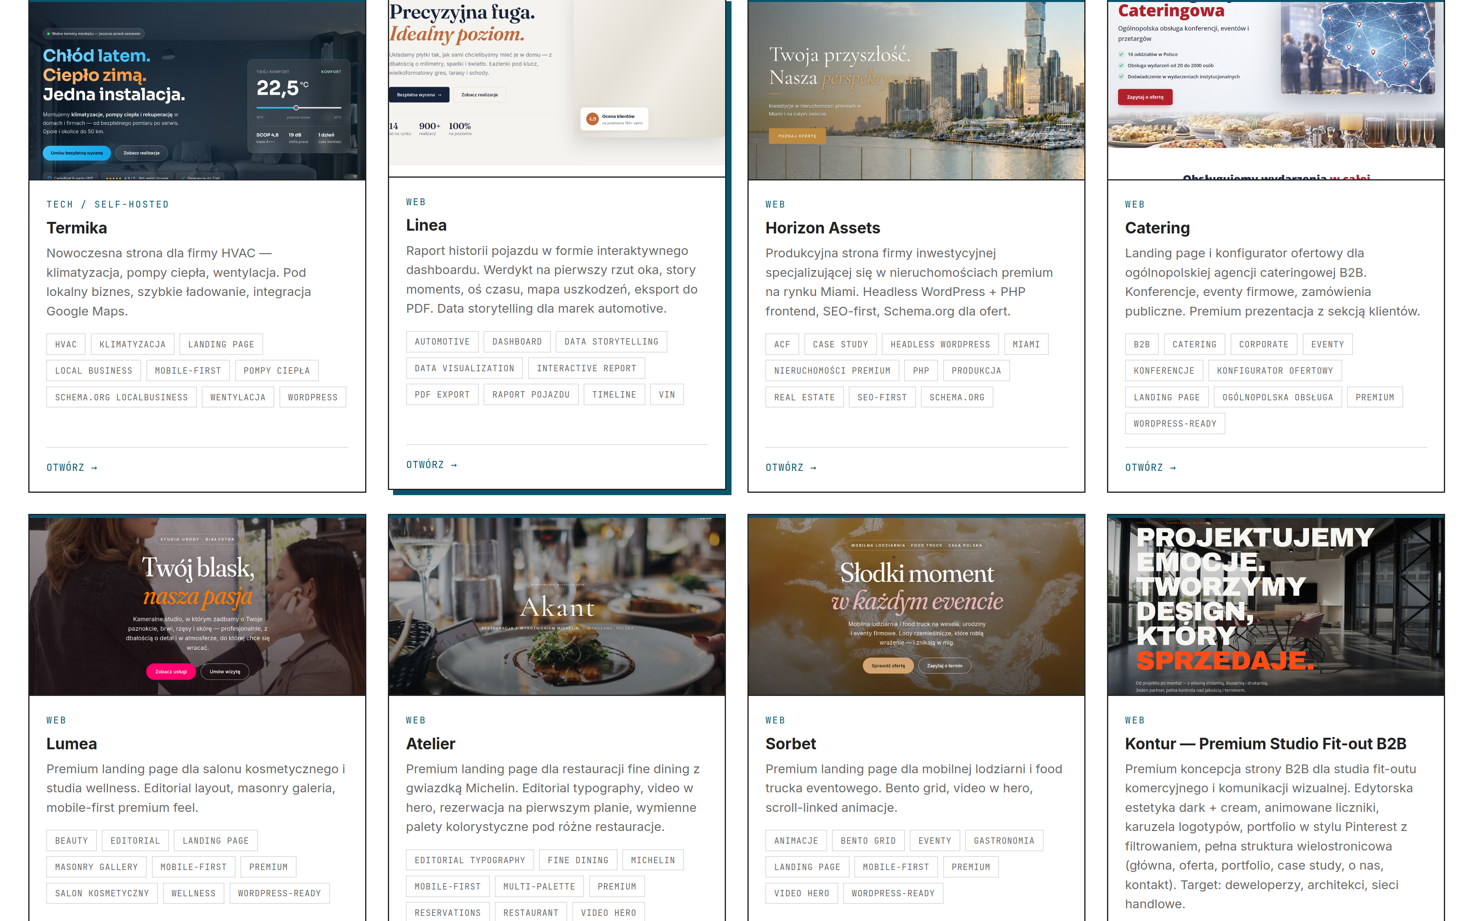Open the Sorbet ice cream thumbnail
This screenshot has height=921, width=1467.
click(916, 606)
